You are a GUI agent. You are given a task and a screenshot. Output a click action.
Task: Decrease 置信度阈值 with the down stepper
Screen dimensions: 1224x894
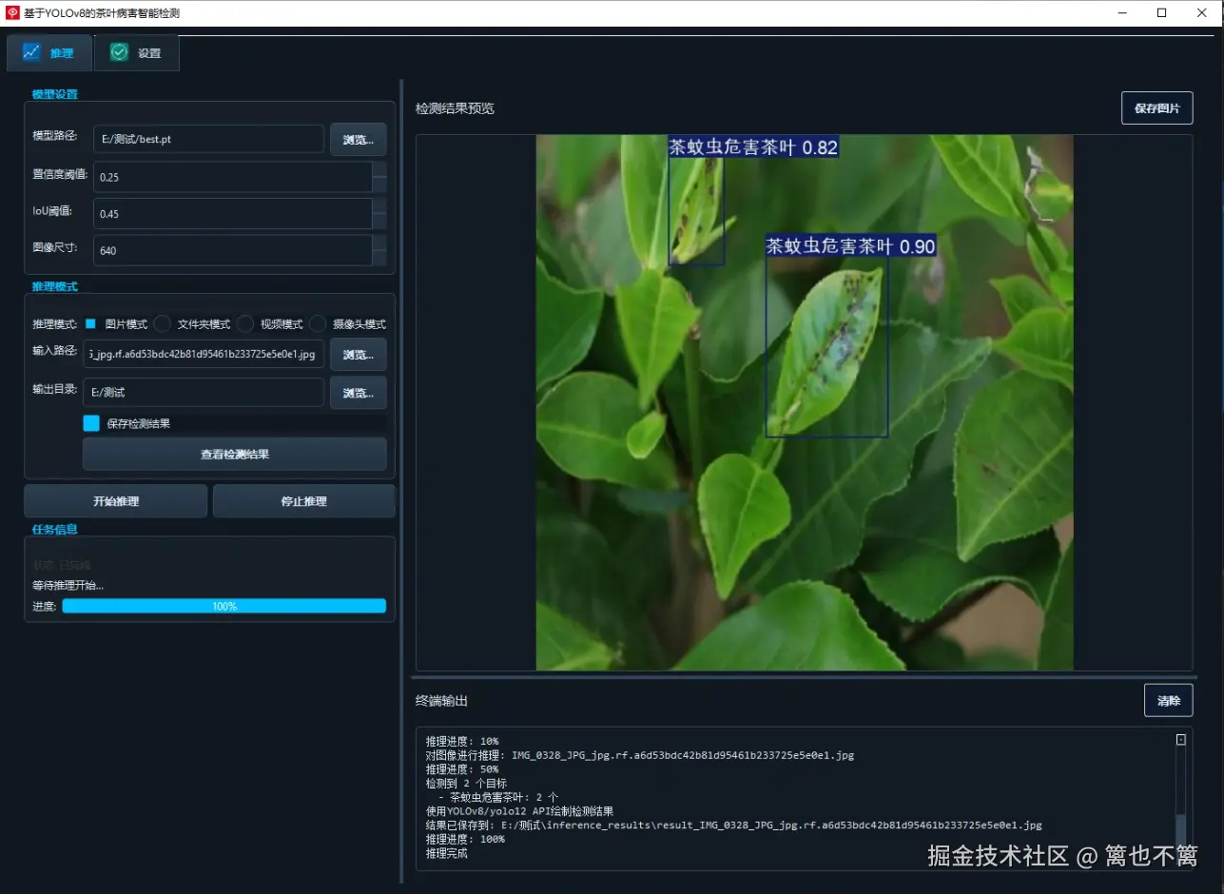pyautogui.click(x=379, y=185)
